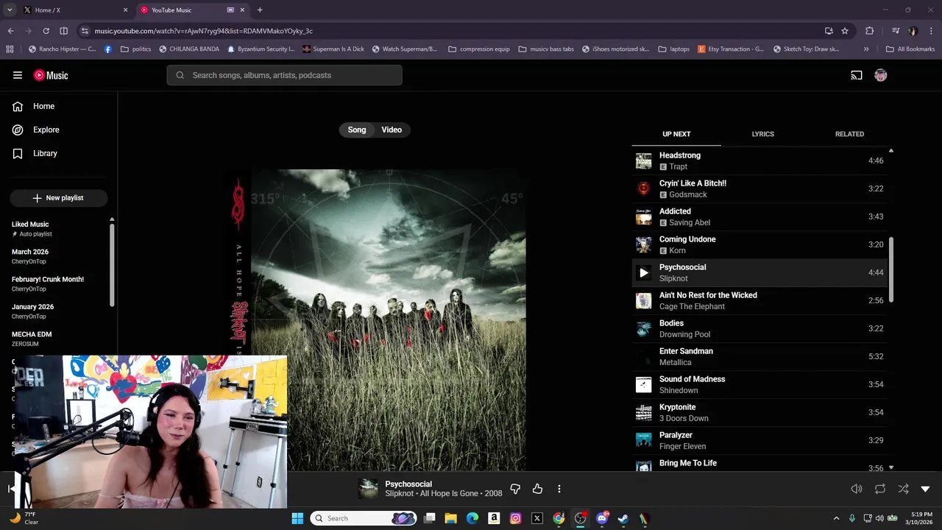Open the browser media controls icon
This screenshot has height=530, width=942.
point(896,31)
